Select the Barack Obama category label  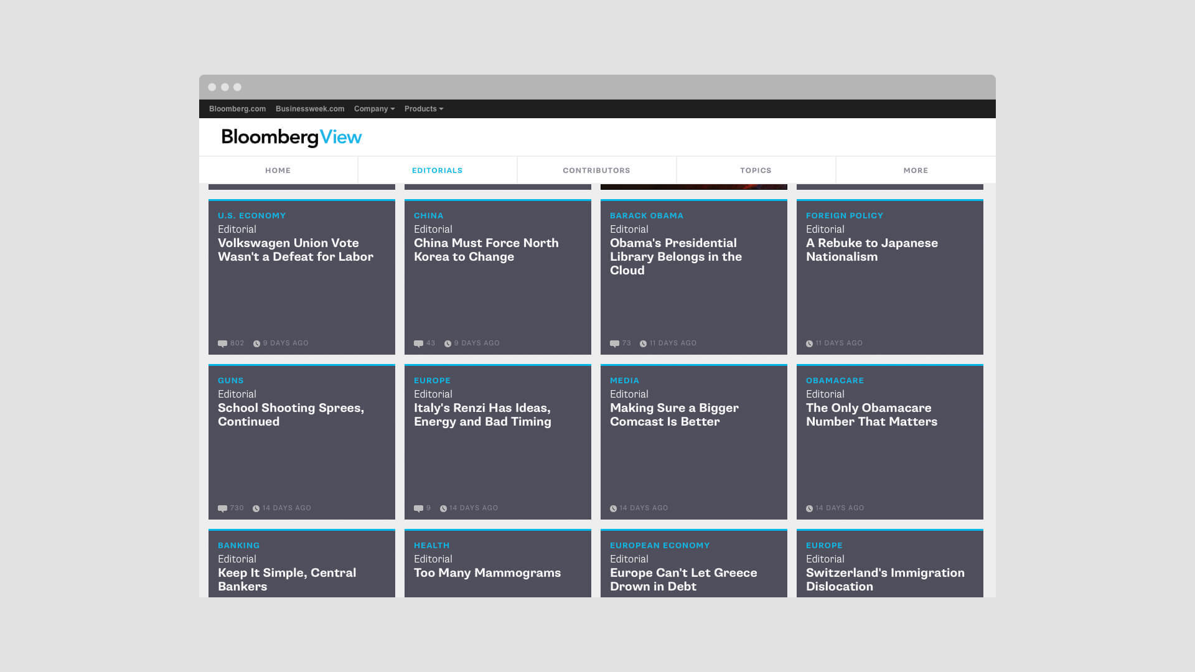(x=647, y=216)
